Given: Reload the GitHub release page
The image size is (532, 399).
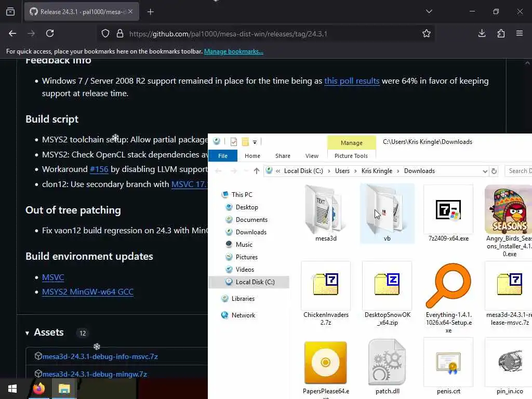Looking at the screenshot, I should tap(50, 33).
